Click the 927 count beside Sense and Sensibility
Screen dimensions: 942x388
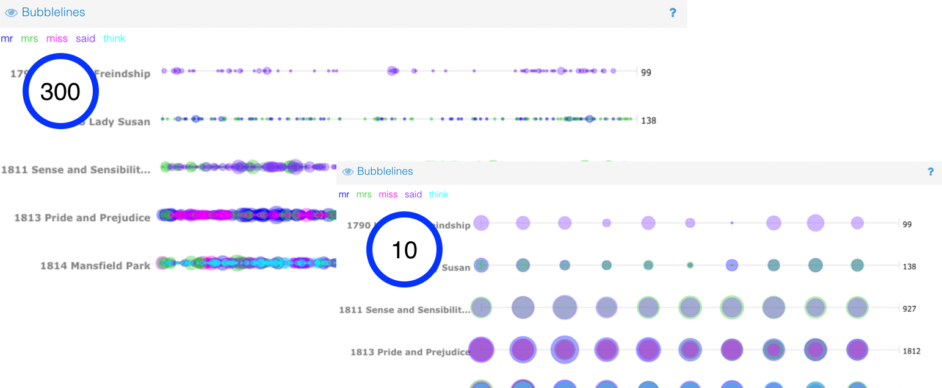pos(909,309)
